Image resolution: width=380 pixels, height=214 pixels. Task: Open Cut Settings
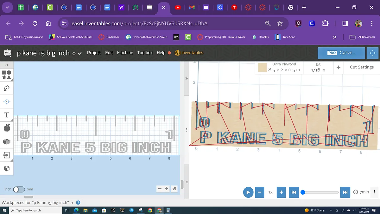click(x=362, y=67)
